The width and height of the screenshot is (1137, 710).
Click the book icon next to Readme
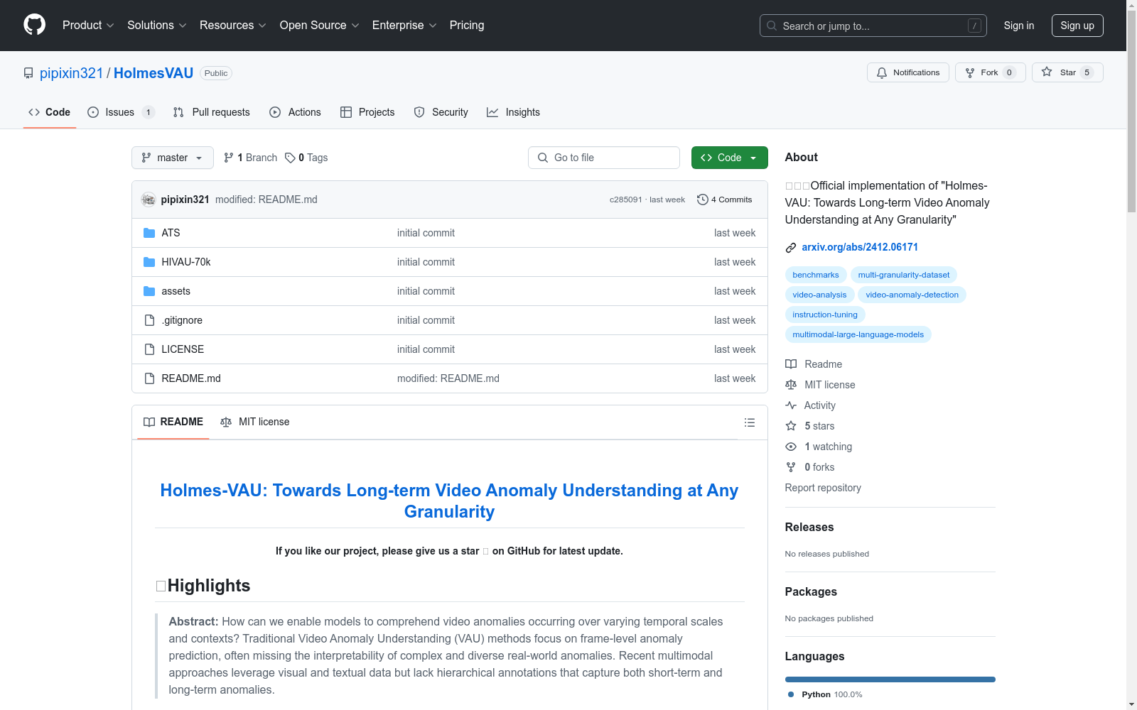pos(791,364)
